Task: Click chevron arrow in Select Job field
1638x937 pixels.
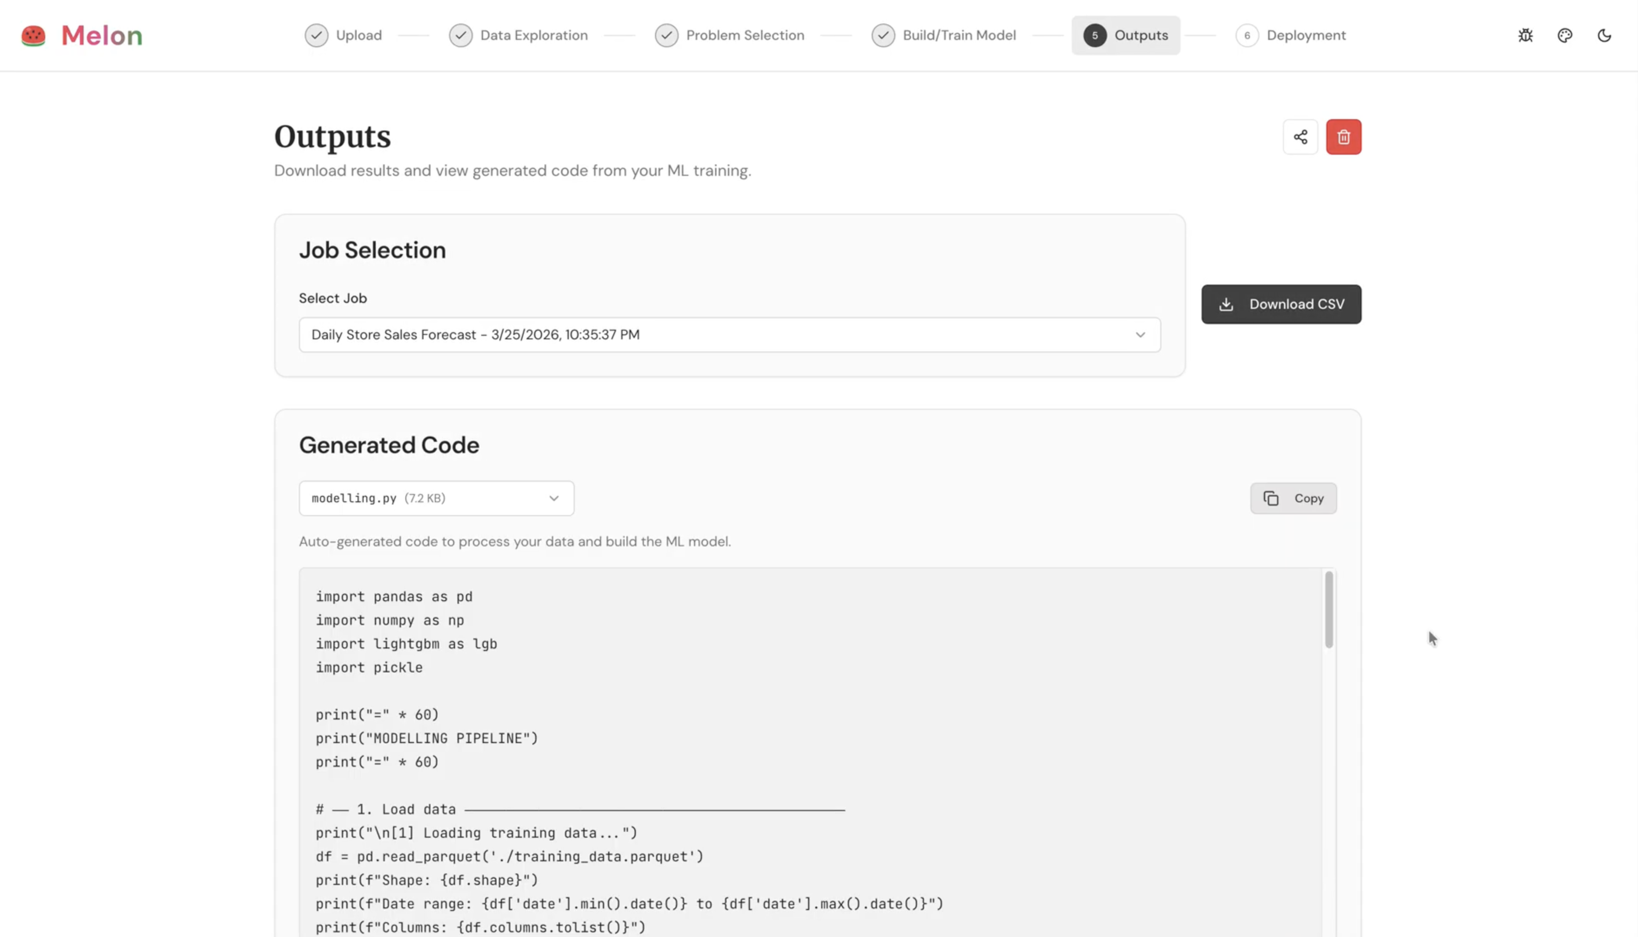Action: (1140, 335)
